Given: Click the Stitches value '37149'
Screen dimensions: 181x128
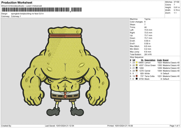Looking at the screenshot, I should [x=176, y=2].
